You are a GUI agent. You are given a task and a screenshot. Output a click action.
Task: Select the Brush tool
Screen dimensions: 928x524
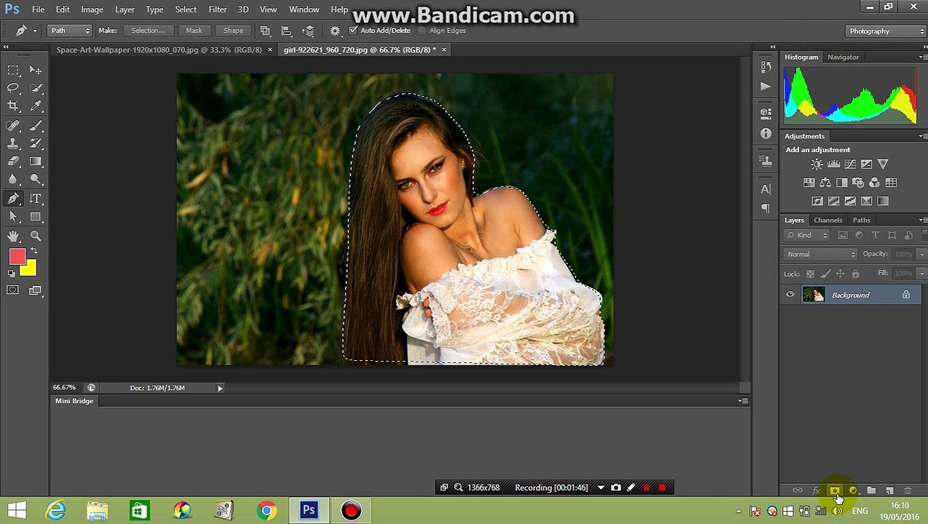(x=36, y=125)
